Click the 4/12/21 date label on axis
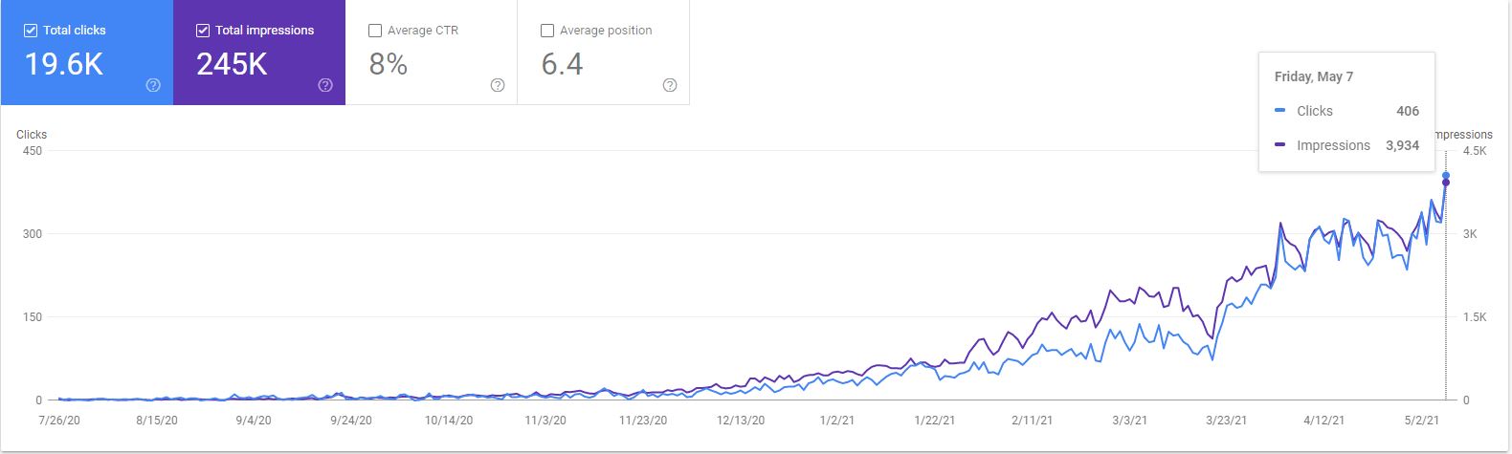 tap(1323, 420)
